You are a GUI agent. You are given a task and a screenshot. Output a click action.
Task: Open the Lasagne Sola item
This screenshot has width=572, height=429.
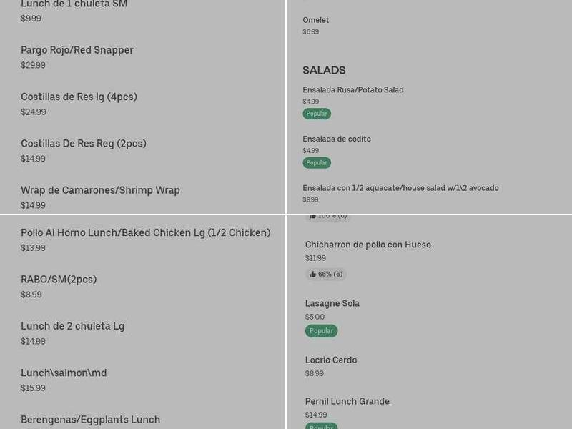point(332,303)
